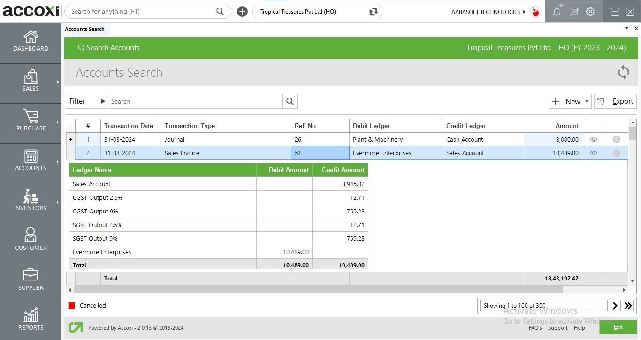
Task: View details of the Sales Invoice row
Action: point(593,153)
